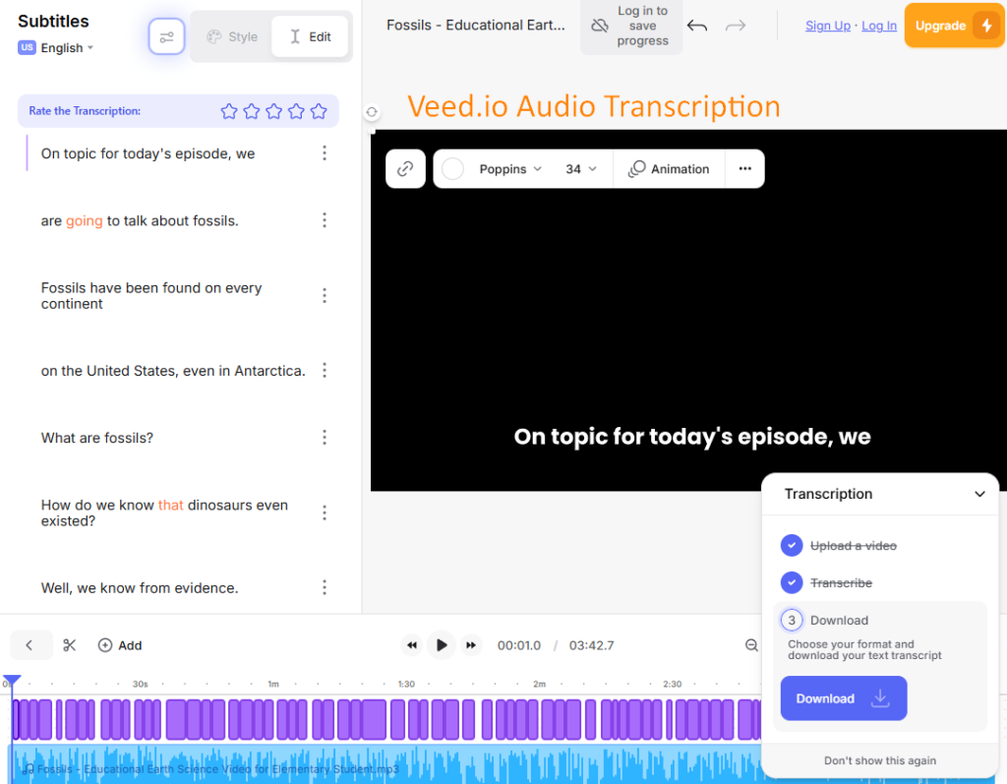1007x784 pixels.
Task: Select the audio waveform track 'Fossils...mp3'
Action: [x=385, y=764]
